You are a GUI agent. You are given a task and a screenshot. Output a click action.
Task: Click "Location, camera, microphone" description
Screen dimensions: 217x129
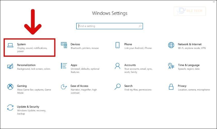click(x=194, y=90)
